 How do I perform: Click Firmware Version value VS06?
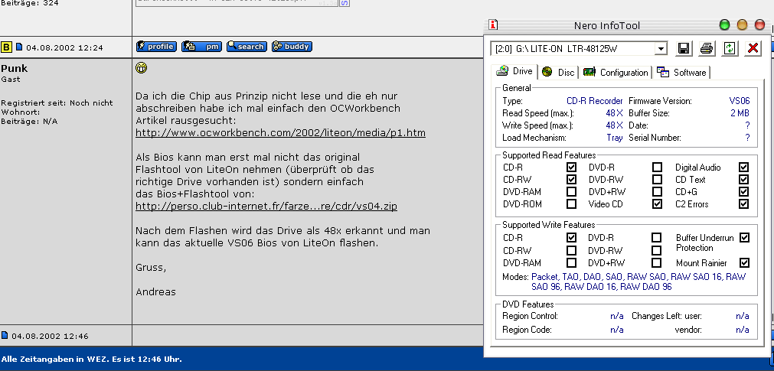pos(739,101)
